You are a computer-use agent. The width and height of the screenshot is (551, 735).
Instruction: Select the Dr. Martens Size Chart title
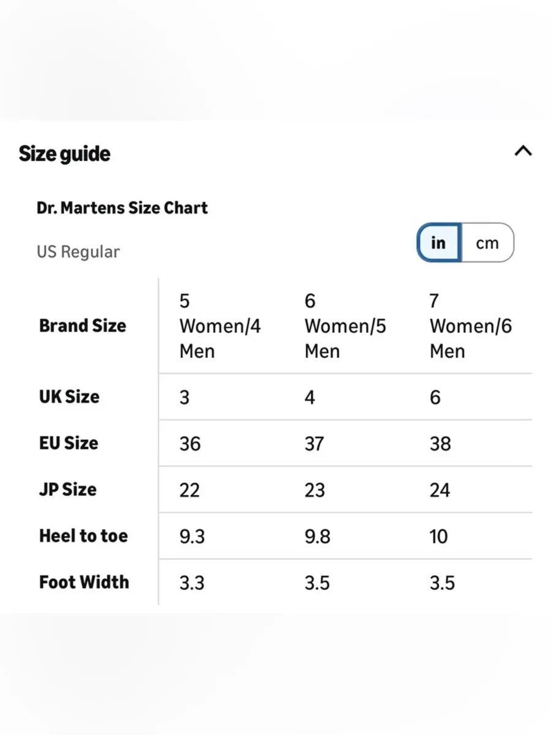point(122,207)
